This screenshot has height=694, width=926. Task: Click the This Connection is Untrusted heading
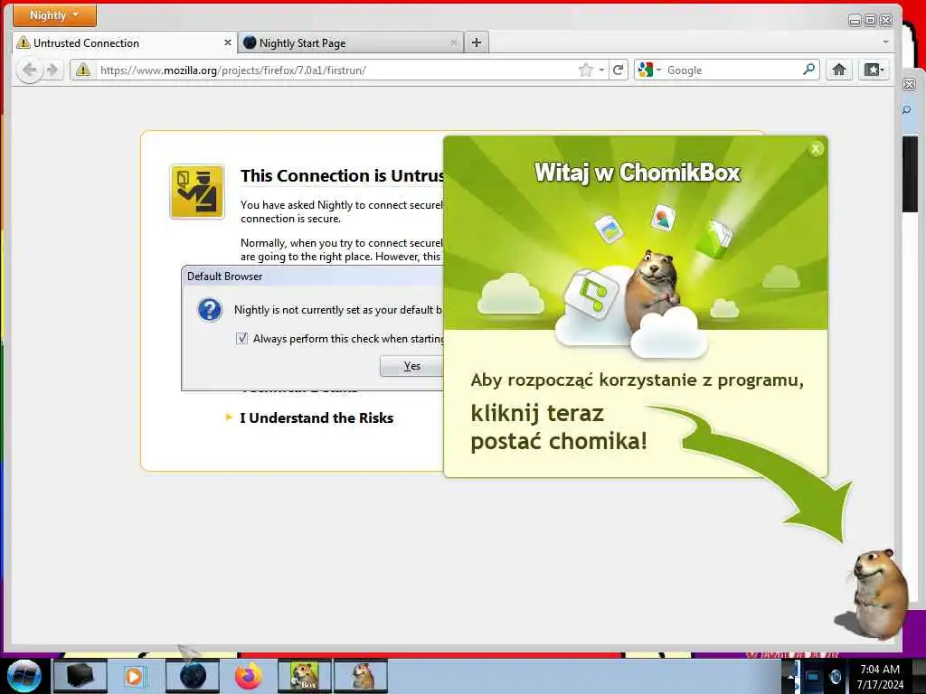(x=342, y=176)
